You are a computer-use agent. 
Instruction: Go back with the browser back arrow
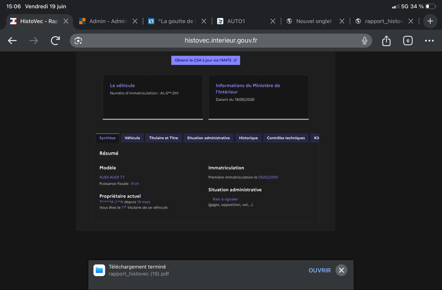tap(12, 41)
